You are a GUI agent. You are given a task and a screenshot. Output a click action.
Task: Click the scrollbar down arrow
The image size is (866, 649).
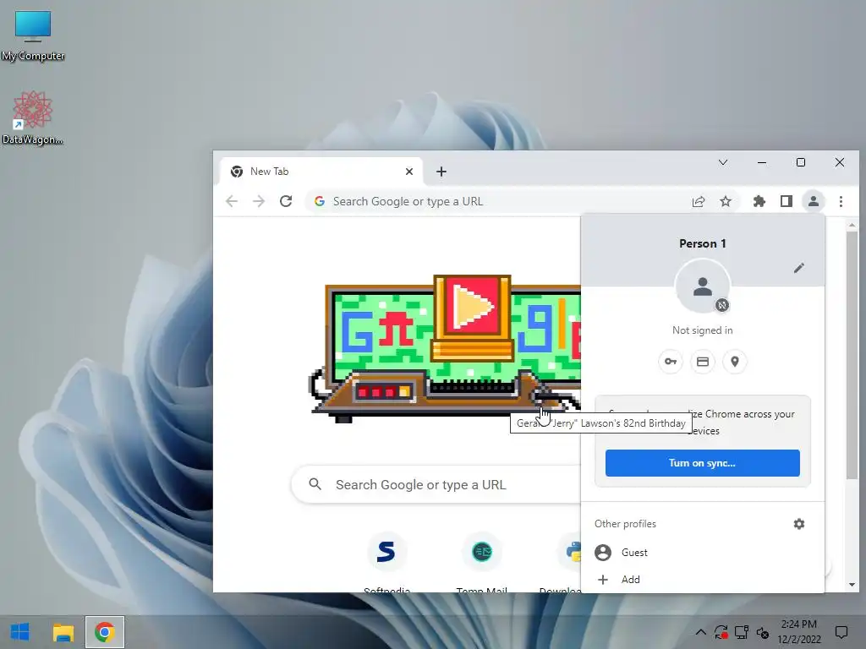[x=852, y=585]
